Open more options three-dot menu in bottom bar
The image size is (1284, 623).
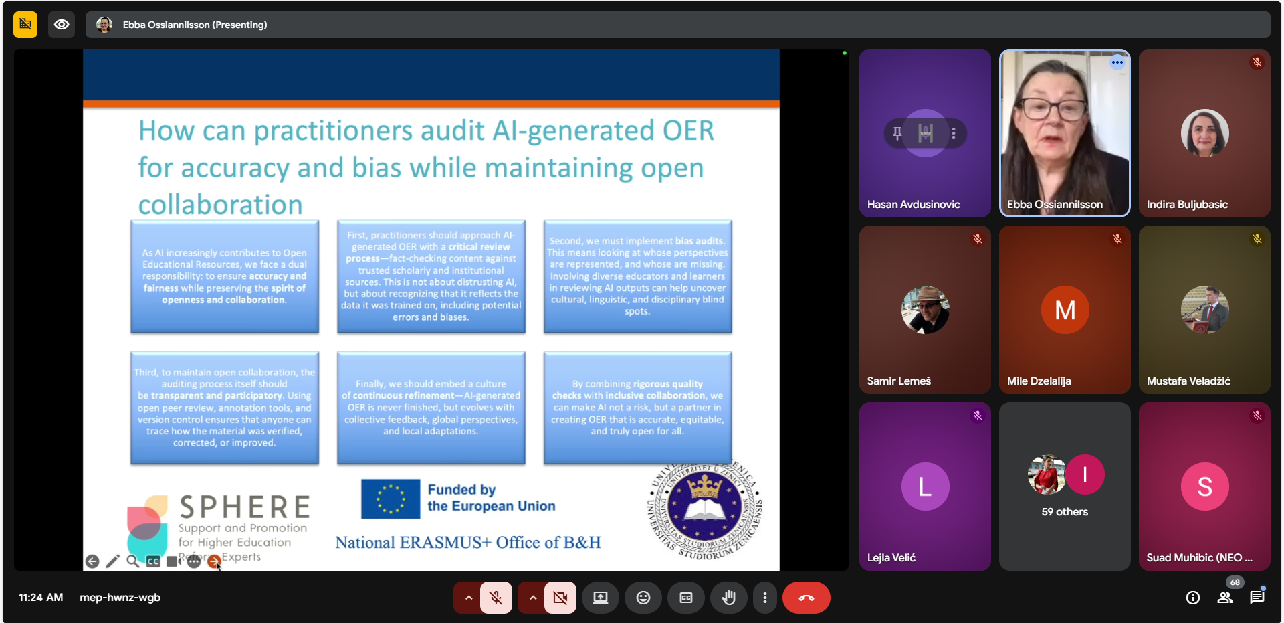pyautogui.click(x=764, y=598)
